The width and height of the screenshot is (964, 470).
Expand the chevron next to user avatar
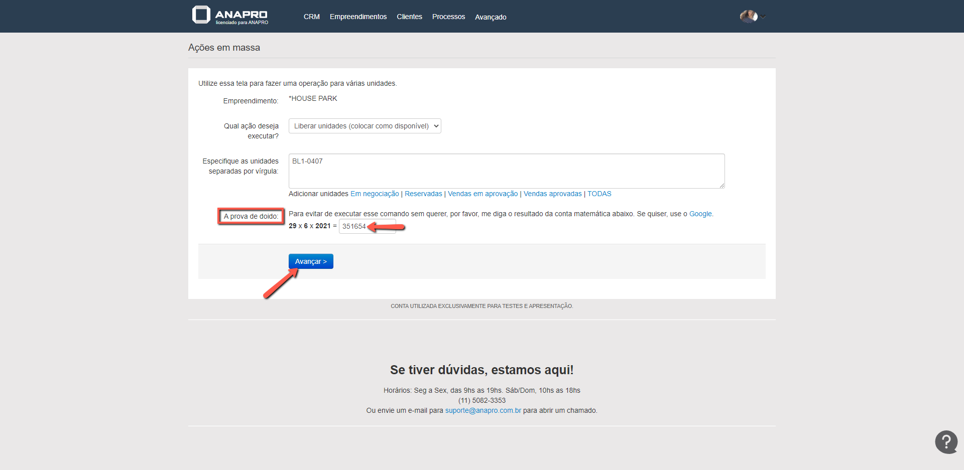[x=763, y=17]
